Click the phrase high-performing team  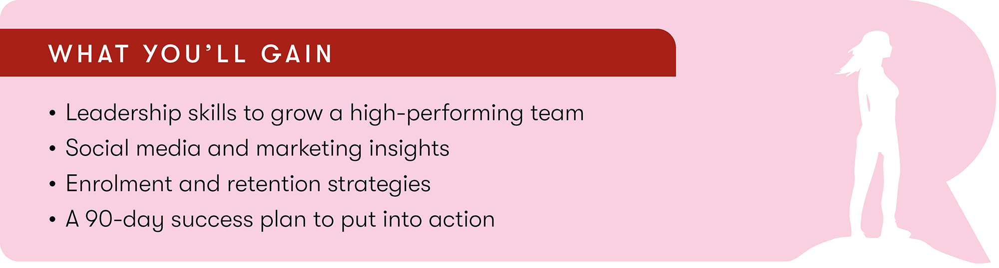tap(467, 114)
